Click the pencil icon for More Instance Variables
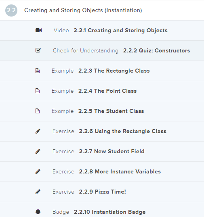Image resolution: width=204 pixels, height=217 pixels. [x=38, y=171]
